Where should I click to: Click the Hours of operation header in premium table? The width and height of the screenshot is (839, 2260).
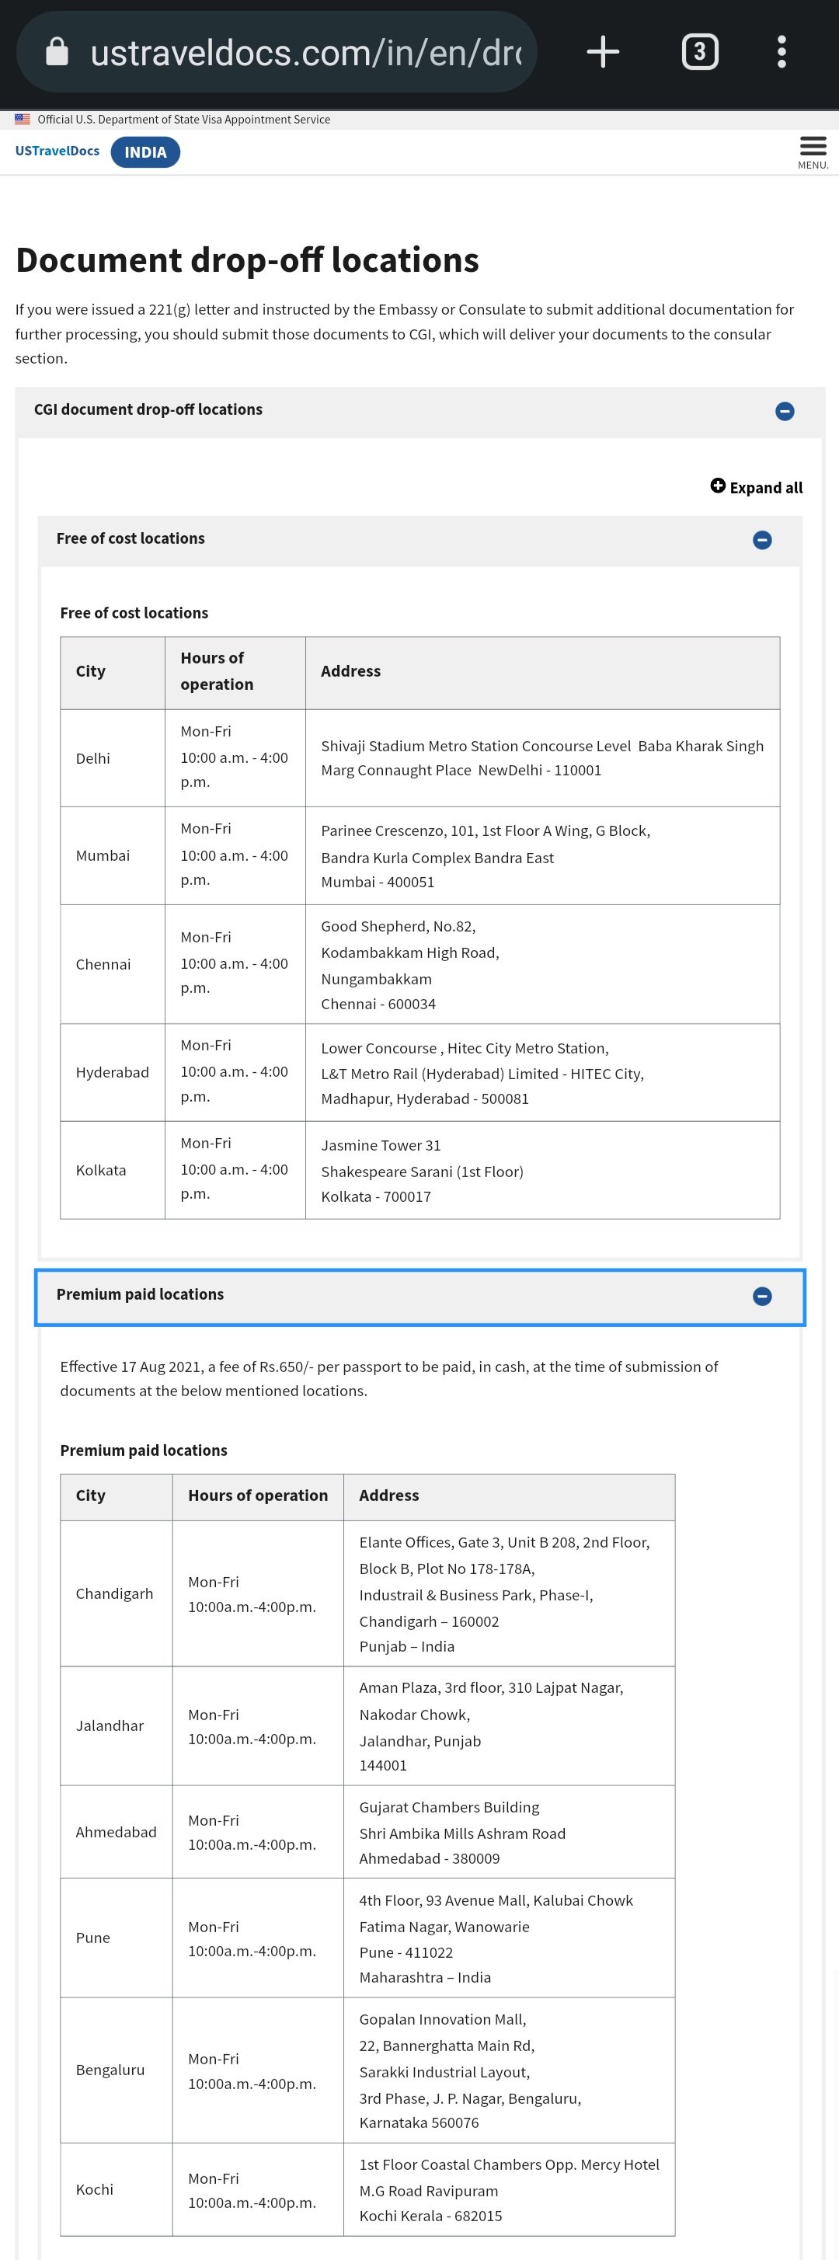coord(258,1496)
